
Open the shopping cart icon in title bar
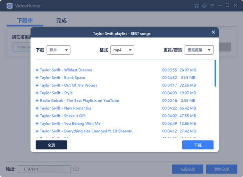click(x=196, y=6)
